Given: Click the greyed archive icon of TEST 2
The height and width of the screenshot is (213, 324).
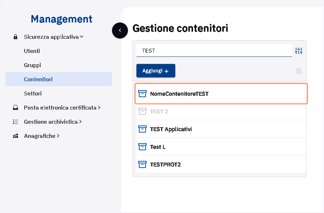Looking at the screenshot, I should [x=142, y=111].
